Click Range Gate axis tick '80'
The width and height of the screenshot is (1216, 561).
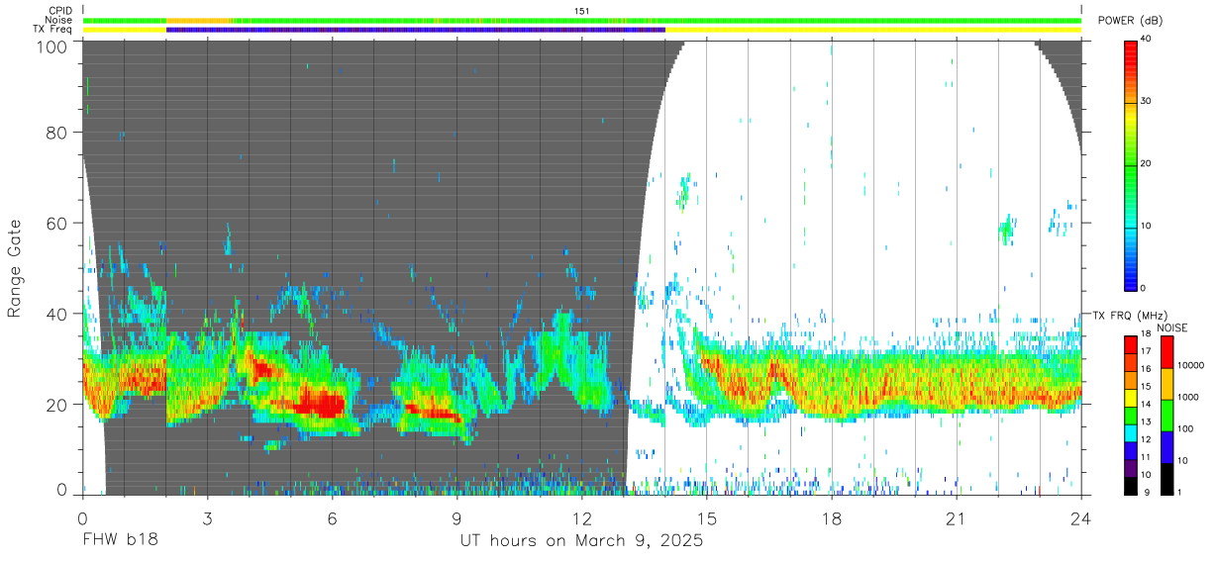pos(56,133)
